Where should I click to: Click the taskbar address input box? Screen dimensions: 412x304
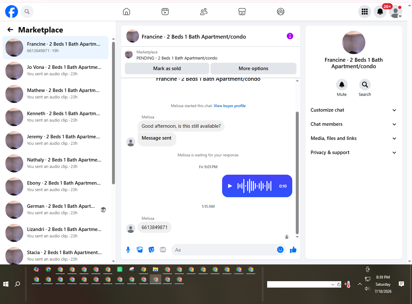click(x=299, y=284)
